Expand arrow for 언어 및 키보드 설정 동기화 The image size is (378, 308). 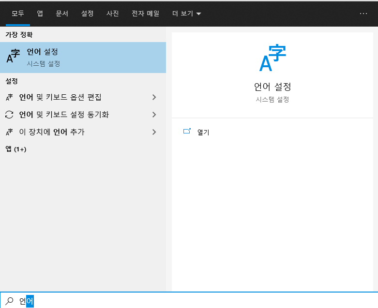[x=154, y=115]
